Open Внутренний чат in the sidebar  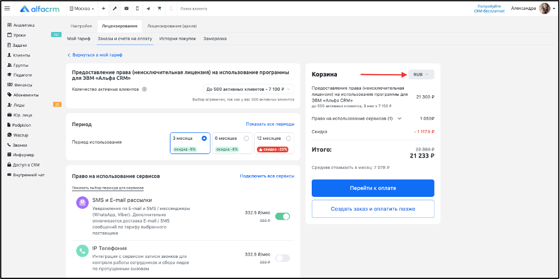pos(26,175)
